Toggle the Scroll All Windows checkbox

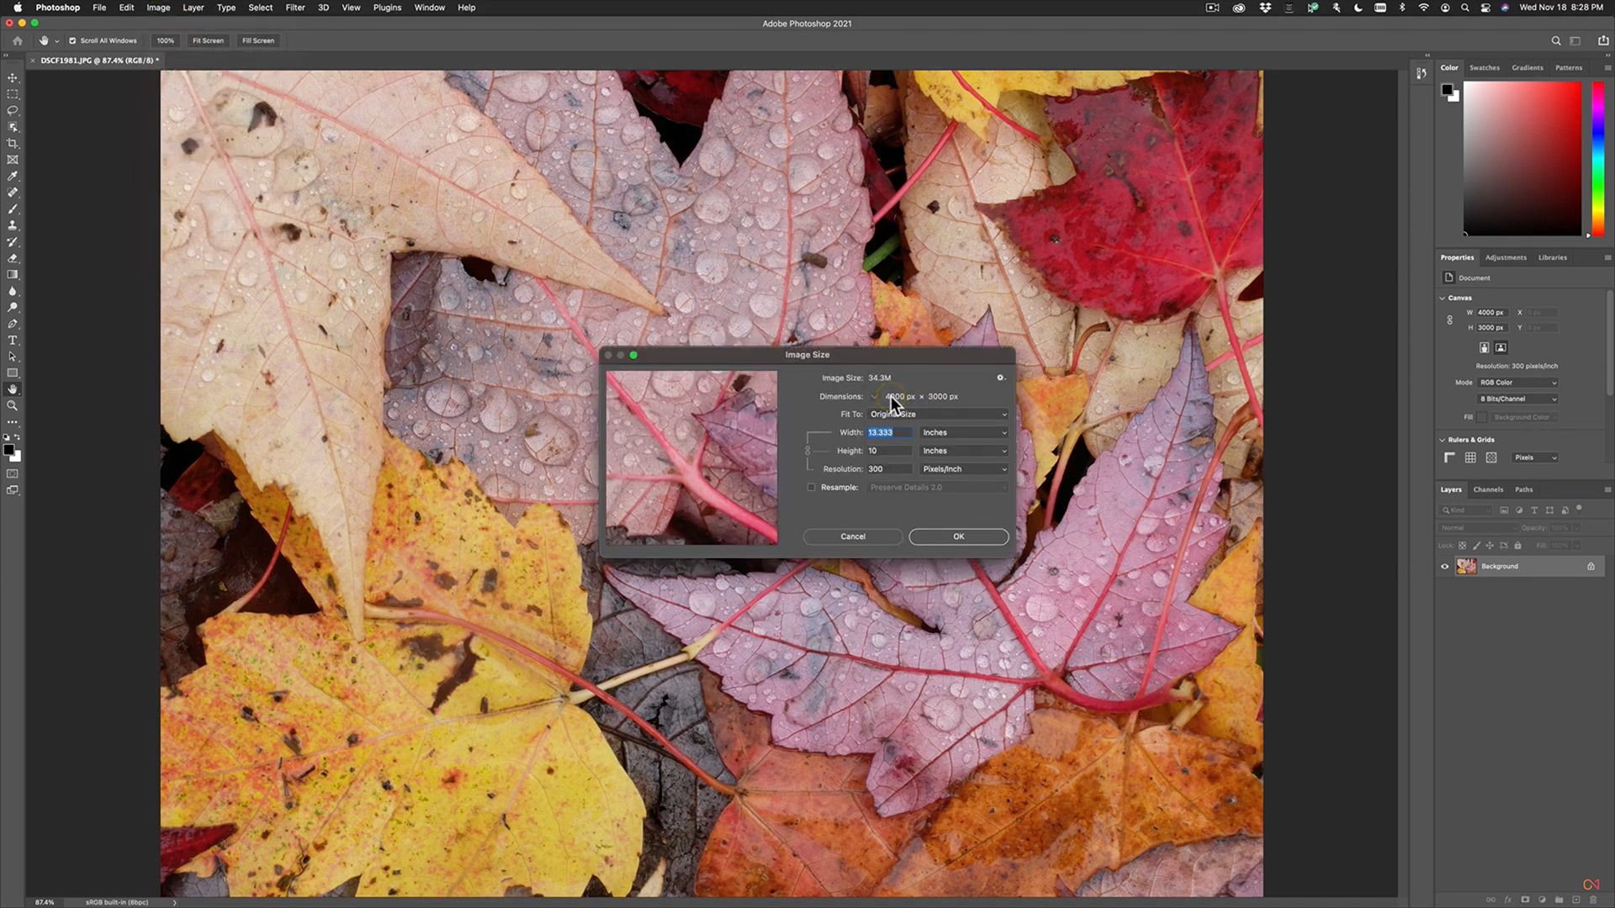(72, 40)
